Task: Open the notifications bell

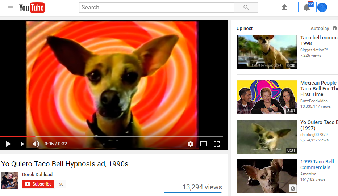Action: [x=306, y=7]
